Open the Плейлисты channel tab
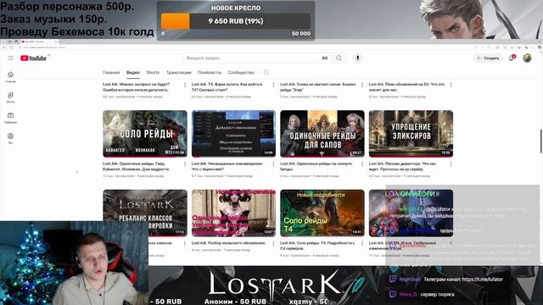Image resolution: width=543 pixels, height=305 pixels. pos(210,73)
